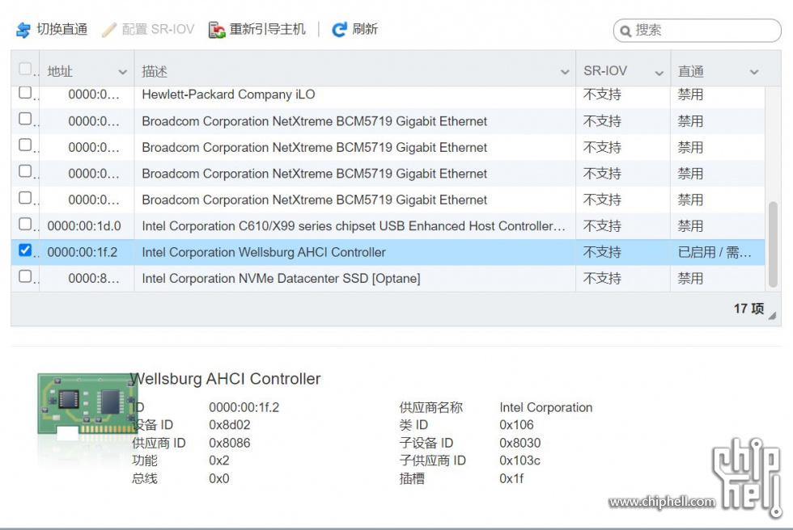Click subdevice ID value 0x8030
The height and width of the screenshot is (530, 793).
[x=519, y=443]
